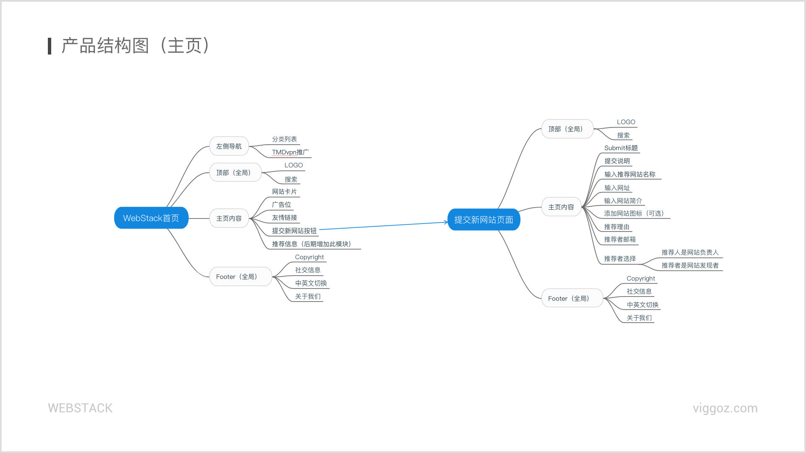Image resolution: width=806 pixels, height=453 pixels.
Task: Click 搜索 leaf in 提交新网站页面 branch
Action: 623,135
